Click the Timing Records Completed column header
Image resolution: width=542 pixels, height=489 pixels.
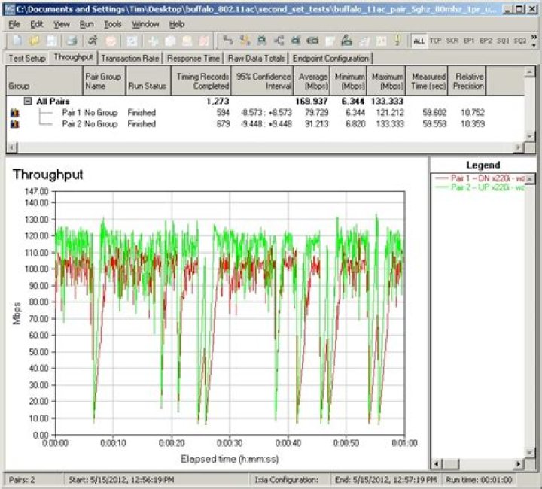point(201,80)
